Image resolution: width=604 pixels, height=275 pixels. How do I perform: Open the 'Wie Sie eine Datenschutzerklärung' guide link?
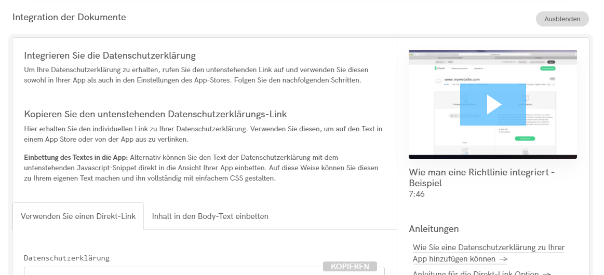point(488,247)
